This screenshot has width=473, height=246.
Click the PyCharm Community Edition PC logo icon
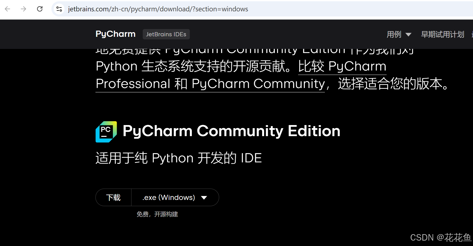pos(106,132)
